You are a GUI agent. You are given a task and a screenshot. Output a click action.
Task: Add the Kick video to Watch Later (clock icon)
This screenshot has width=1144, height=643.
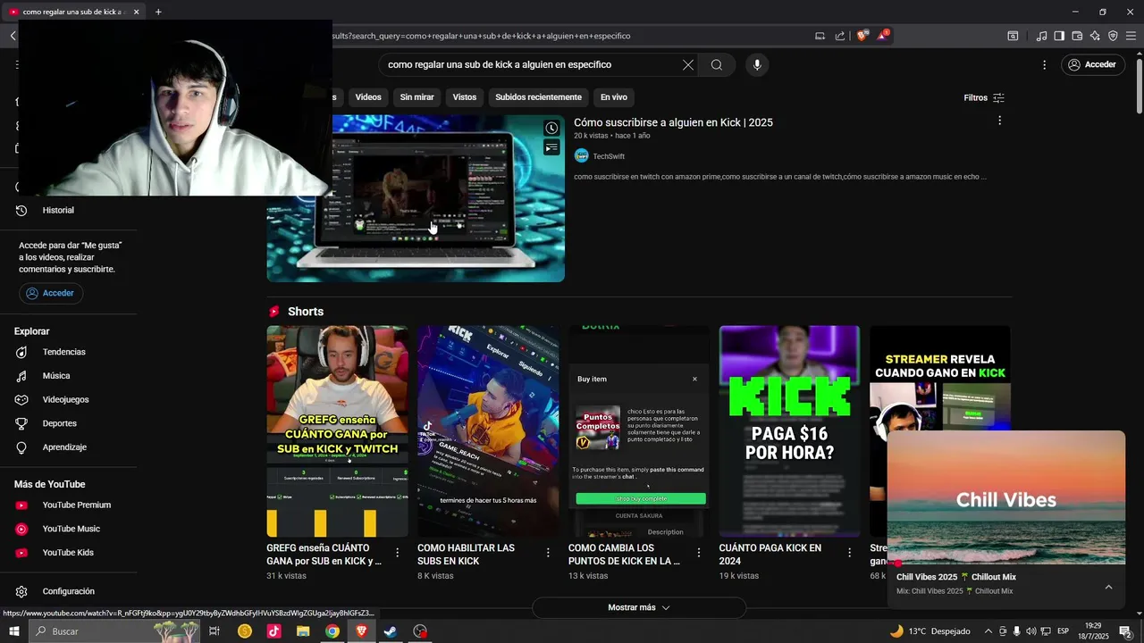(x=551, y=128)
